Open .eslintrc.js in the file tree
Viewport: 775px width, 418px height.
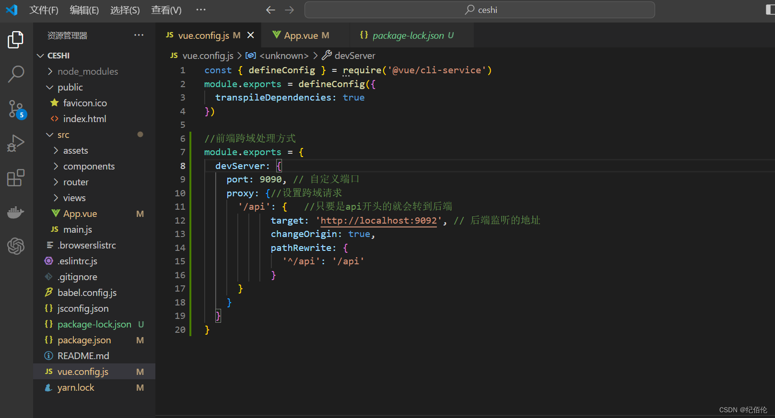click(x=94, y=261)
